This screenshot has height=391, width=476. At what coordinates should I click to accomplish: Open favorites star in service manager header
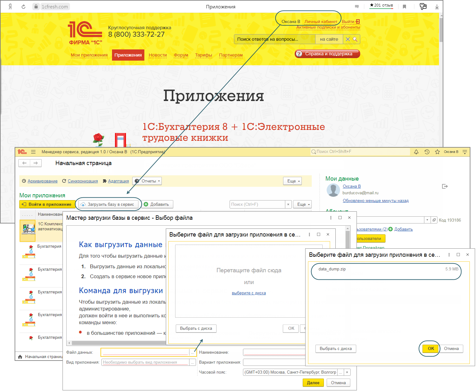pos(437,152)
